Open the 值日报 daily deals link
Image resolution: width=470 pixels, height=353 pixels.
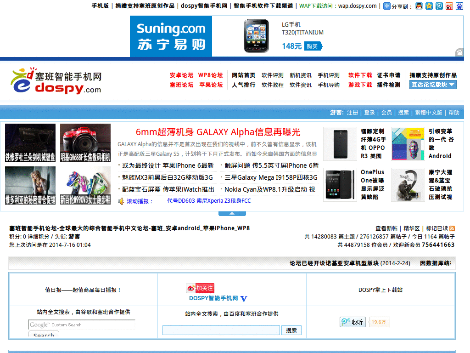click(83, 290)
